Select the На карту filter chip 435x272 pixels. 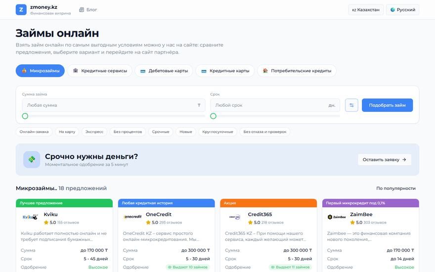[x=67, y=132]
